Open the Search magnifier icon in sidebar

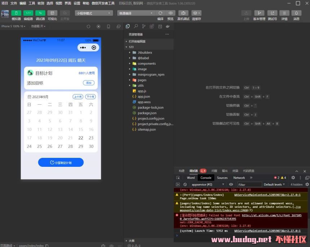click(136, 26)
